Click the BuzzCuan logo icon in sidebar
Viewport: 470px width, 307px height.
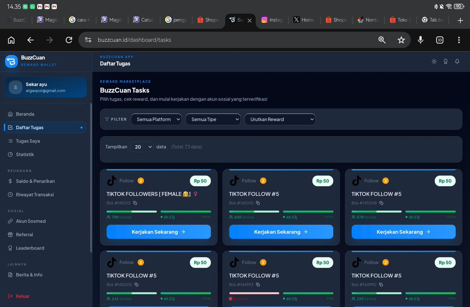click(11, 61)
